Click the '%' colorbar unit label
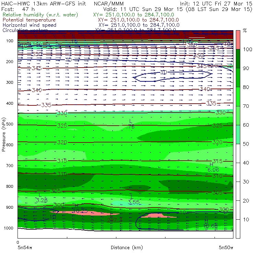This screenshot has width=254, height=254. coord(245,31)
